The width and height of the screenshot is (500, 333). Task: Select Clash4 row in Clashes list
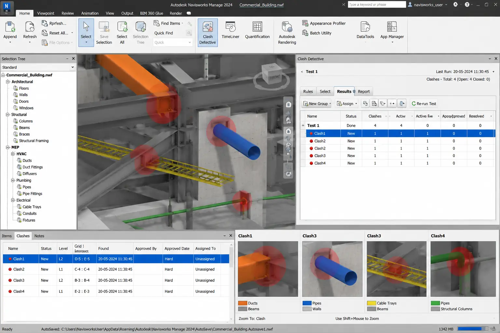point(116,291)
